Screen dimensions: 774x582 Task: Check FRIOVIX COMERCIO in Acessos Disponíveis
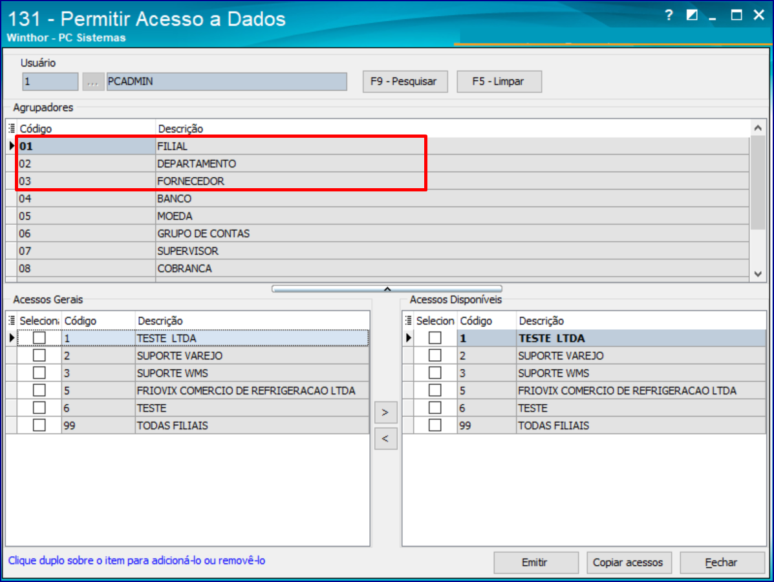tap(435, 390)
